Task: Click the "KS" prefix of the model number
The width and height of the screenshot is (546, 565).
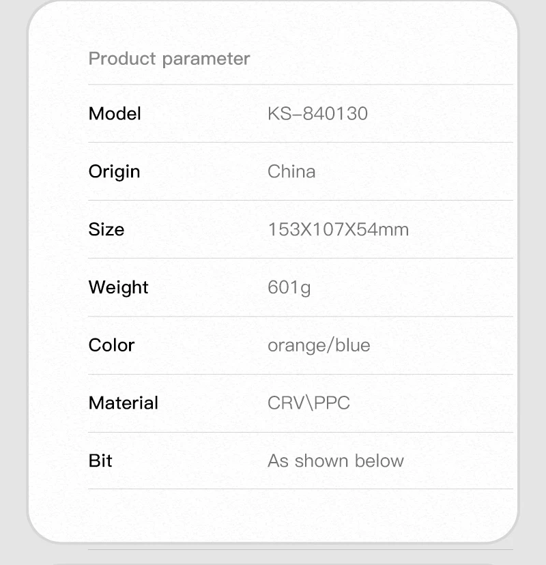Action: point(279,113)
